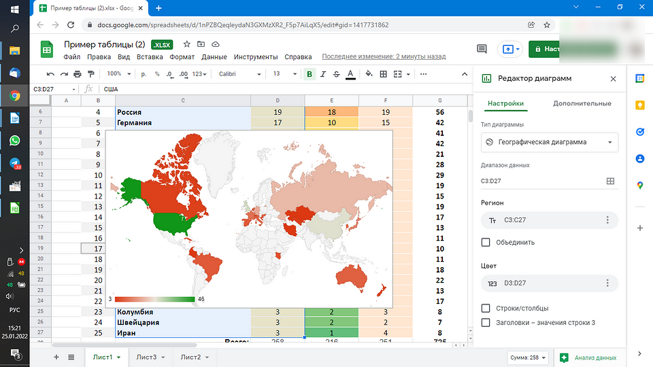Viewport: 653px width, 367px height.
Task: Select the Paint format roller icon
Action: pos(90,74)
